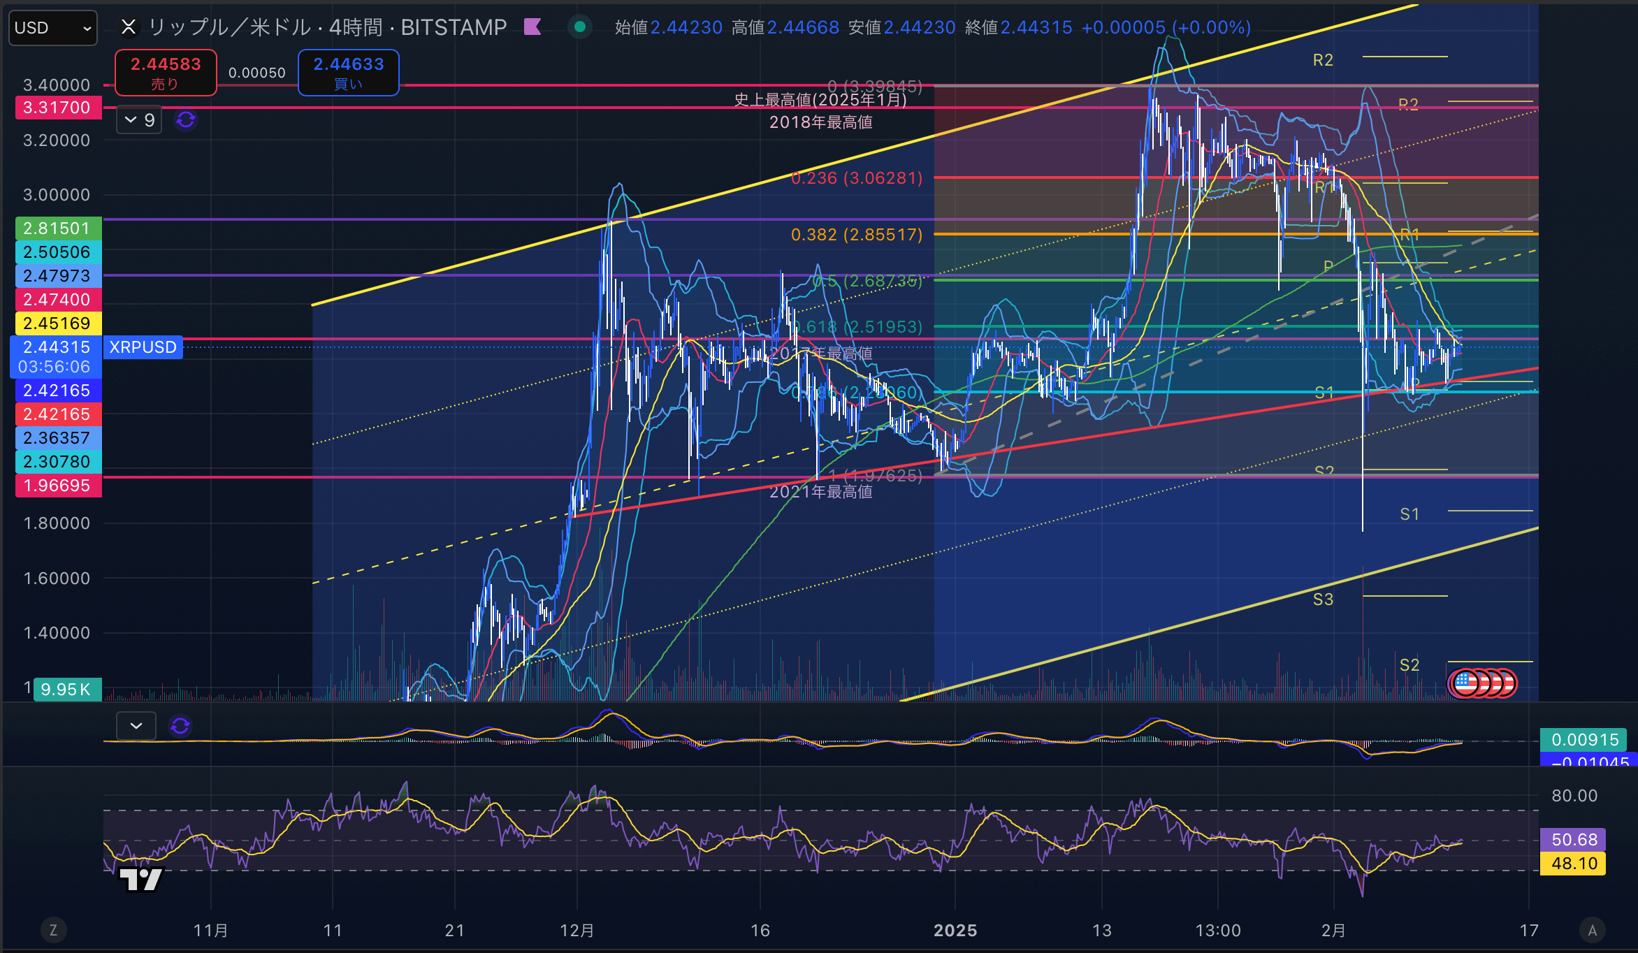
Task: Click the 2.50506 price label
Action: pos(57,252)
